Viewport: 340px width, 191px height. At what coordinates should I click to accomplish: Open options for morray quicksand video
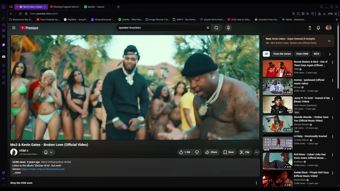[x=332, y=80]
